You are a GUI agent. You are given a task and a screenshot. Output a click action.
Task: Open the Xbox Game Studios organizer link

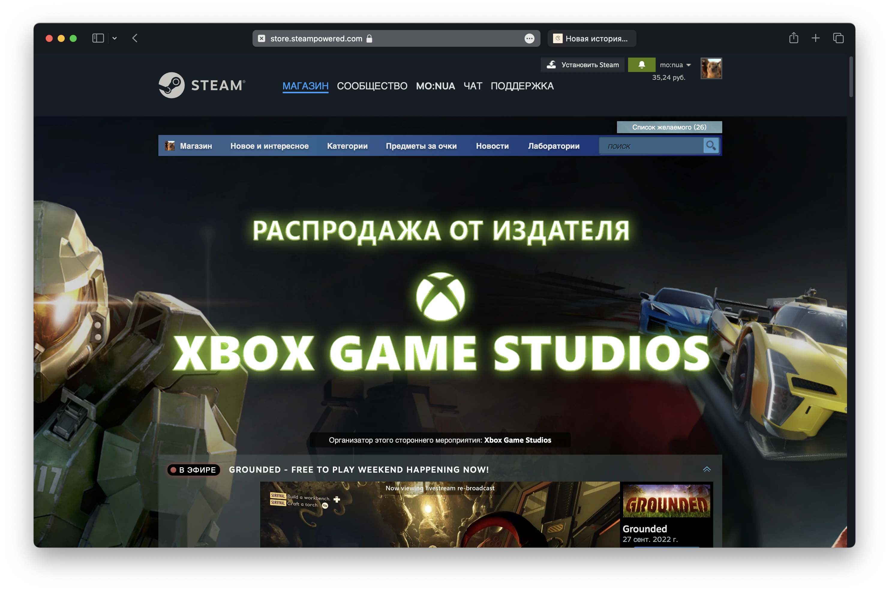point(517,440)
